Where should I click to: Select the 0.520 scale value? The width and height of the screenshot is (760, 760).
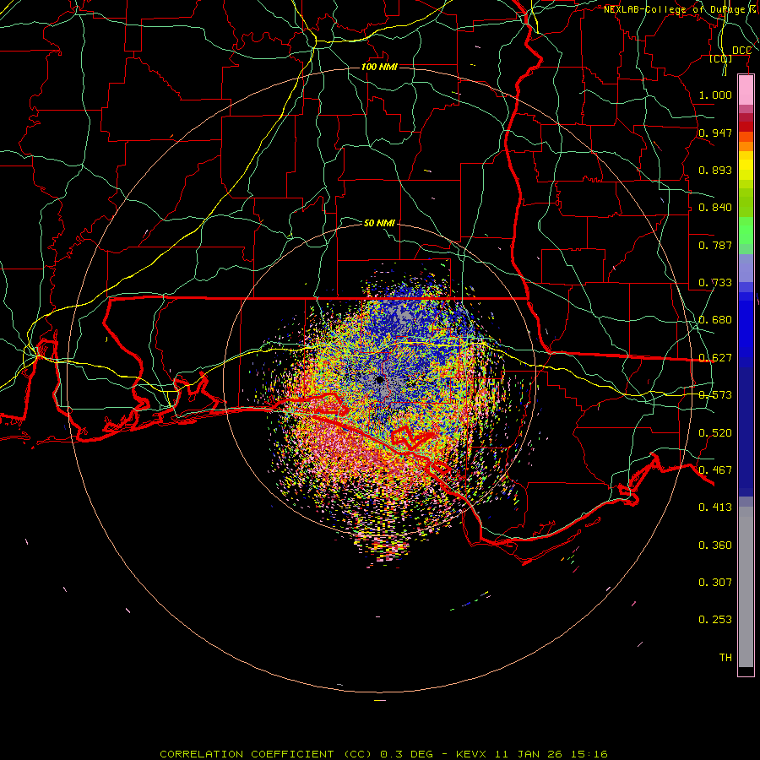tap(715, 433)
